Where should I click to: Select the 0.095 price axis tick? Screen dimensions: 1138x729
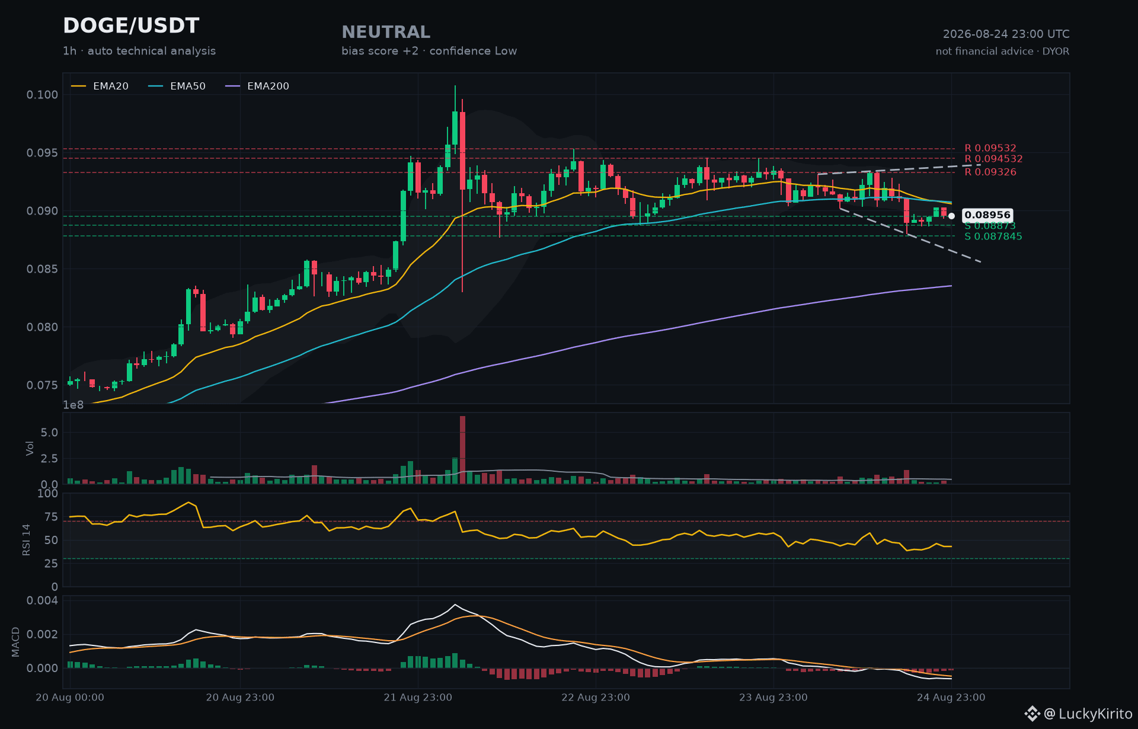point(43,153)
